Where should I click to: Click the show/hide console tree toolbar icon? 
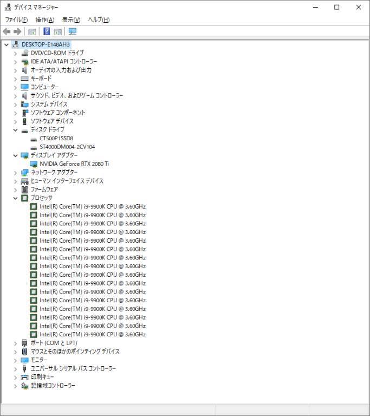click(32, 31)
